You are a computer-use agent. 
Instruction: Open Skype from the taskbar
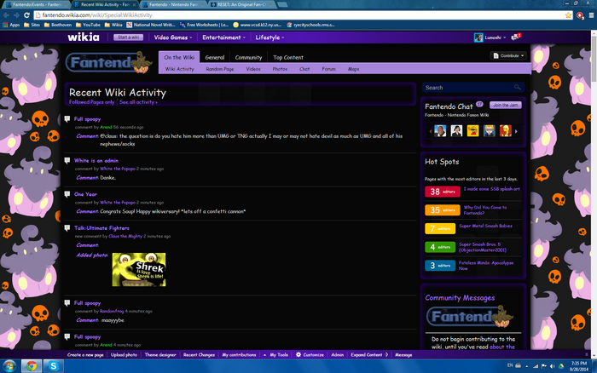click(x=53, y=366)
